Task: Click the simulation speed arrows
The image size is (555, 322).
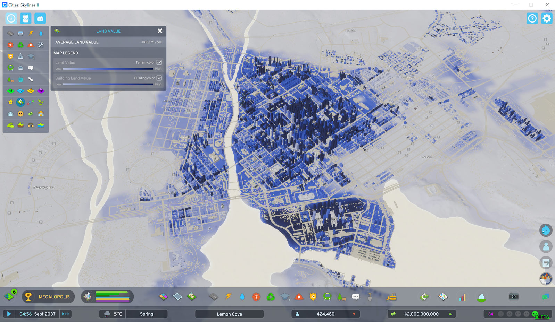Action: click(x=65, y=314)
